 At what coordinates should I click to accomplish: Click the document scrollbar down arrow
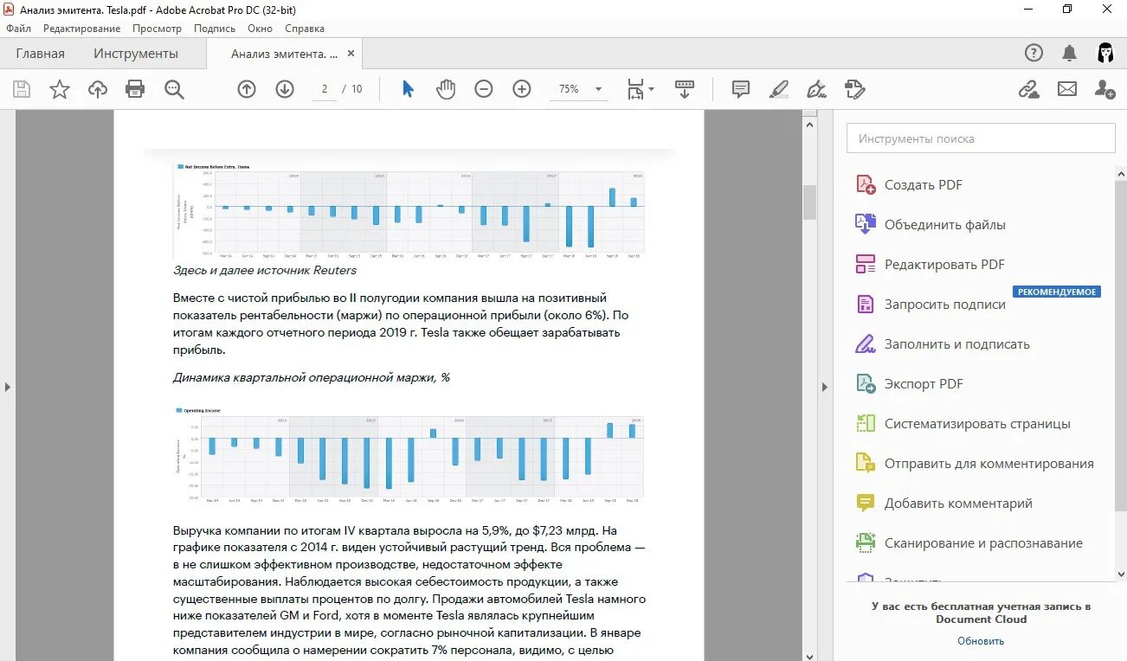click(810, 656)
